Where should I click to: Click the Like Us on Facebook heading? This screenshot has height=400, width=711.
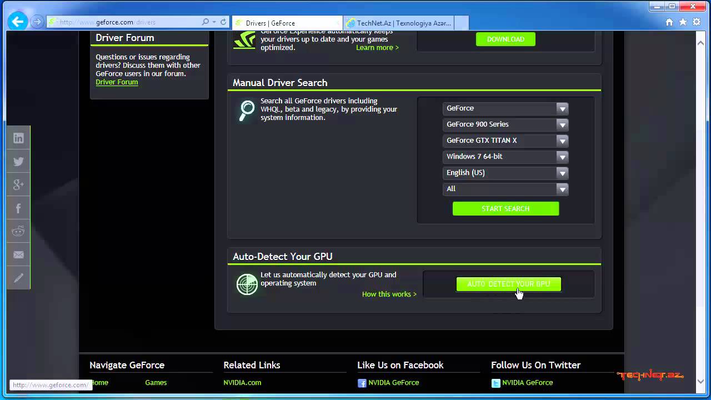[400, 365]
